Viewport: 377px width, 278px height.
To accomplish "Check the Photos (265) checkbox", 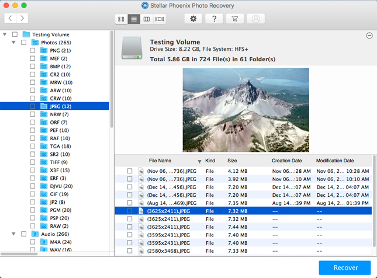I will [x=23, y=43].
